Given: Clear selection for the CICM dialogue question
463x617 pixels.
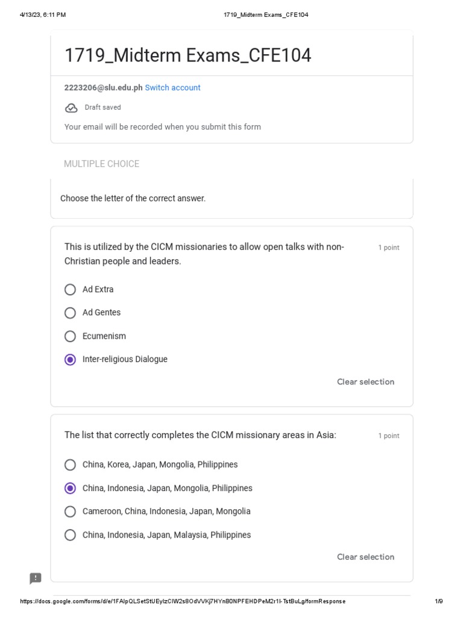Looking at the screenshot, I should [365, 382].
